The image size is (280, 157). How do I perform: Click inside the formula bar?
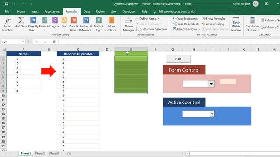pos(169,42)
